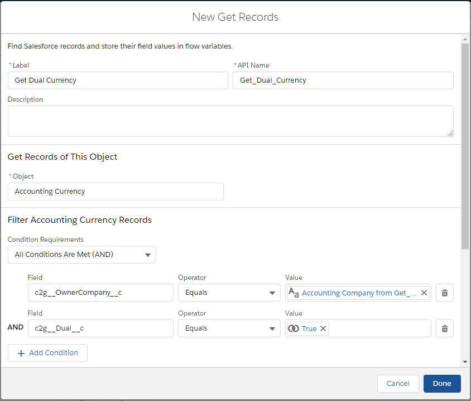The height and width of the screenshot is (401, 471).
Task: Open the Condition Requirements dropdown
Action: (82, 255)
